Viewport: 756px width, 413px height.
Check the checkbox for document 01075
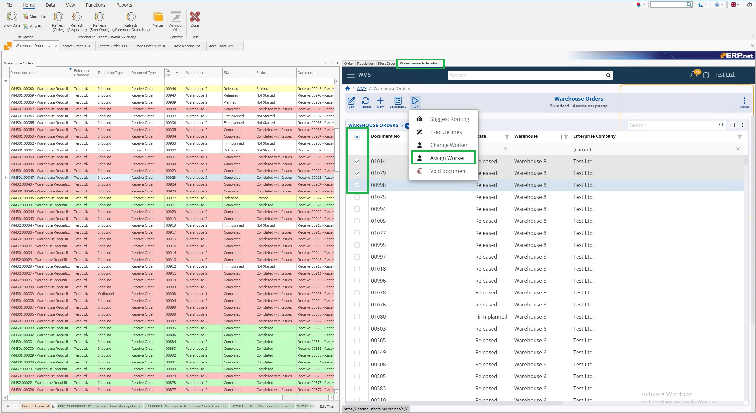(x=357, y=197)
